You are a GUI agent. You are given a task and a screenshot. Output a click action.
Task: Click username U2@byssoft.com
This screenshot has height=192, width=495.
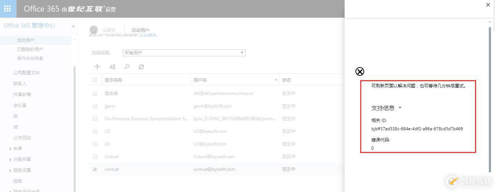point(210,131)
